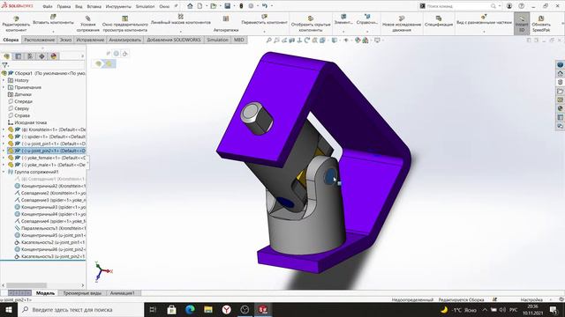Click Show hidden components (Отобразить скрытые компоненты)

[310, 24]
